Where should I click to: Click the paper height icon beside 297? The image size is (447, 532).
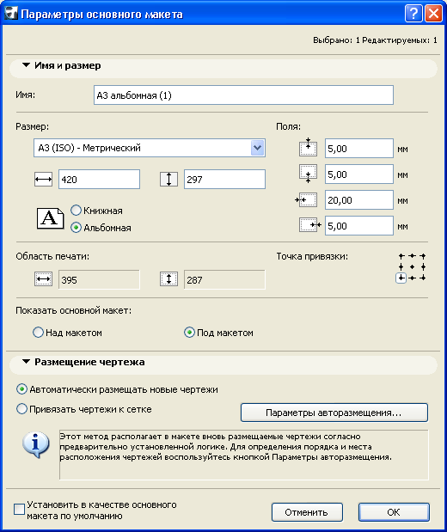[168, 179]
